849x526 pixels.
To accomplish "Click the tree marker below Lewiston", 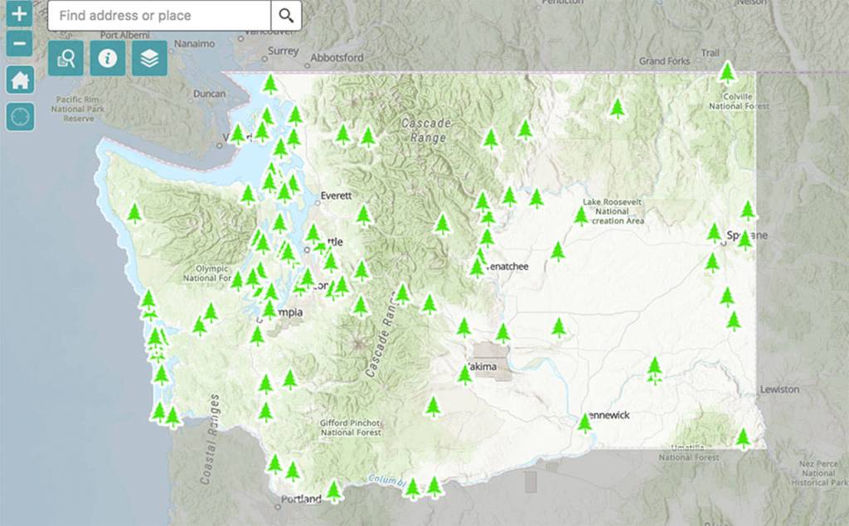I will 743,437.
